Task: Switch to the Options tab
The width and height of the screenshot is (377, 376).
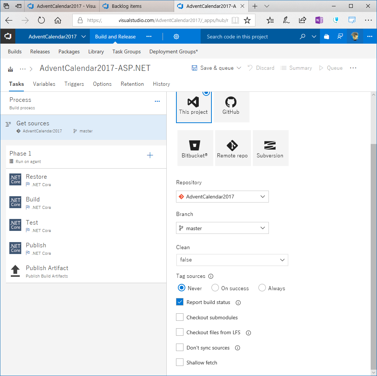Action: click(102, 84)
